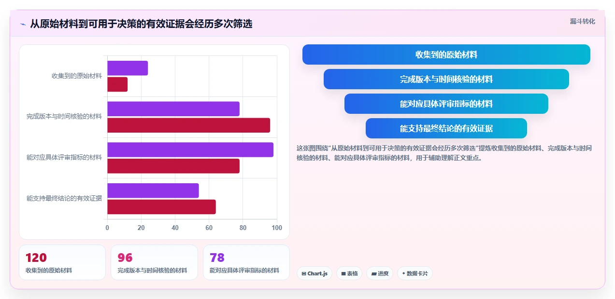Click the 数据卡片 tag chip
Screen dimensions: 615x299
pos(415,273)
